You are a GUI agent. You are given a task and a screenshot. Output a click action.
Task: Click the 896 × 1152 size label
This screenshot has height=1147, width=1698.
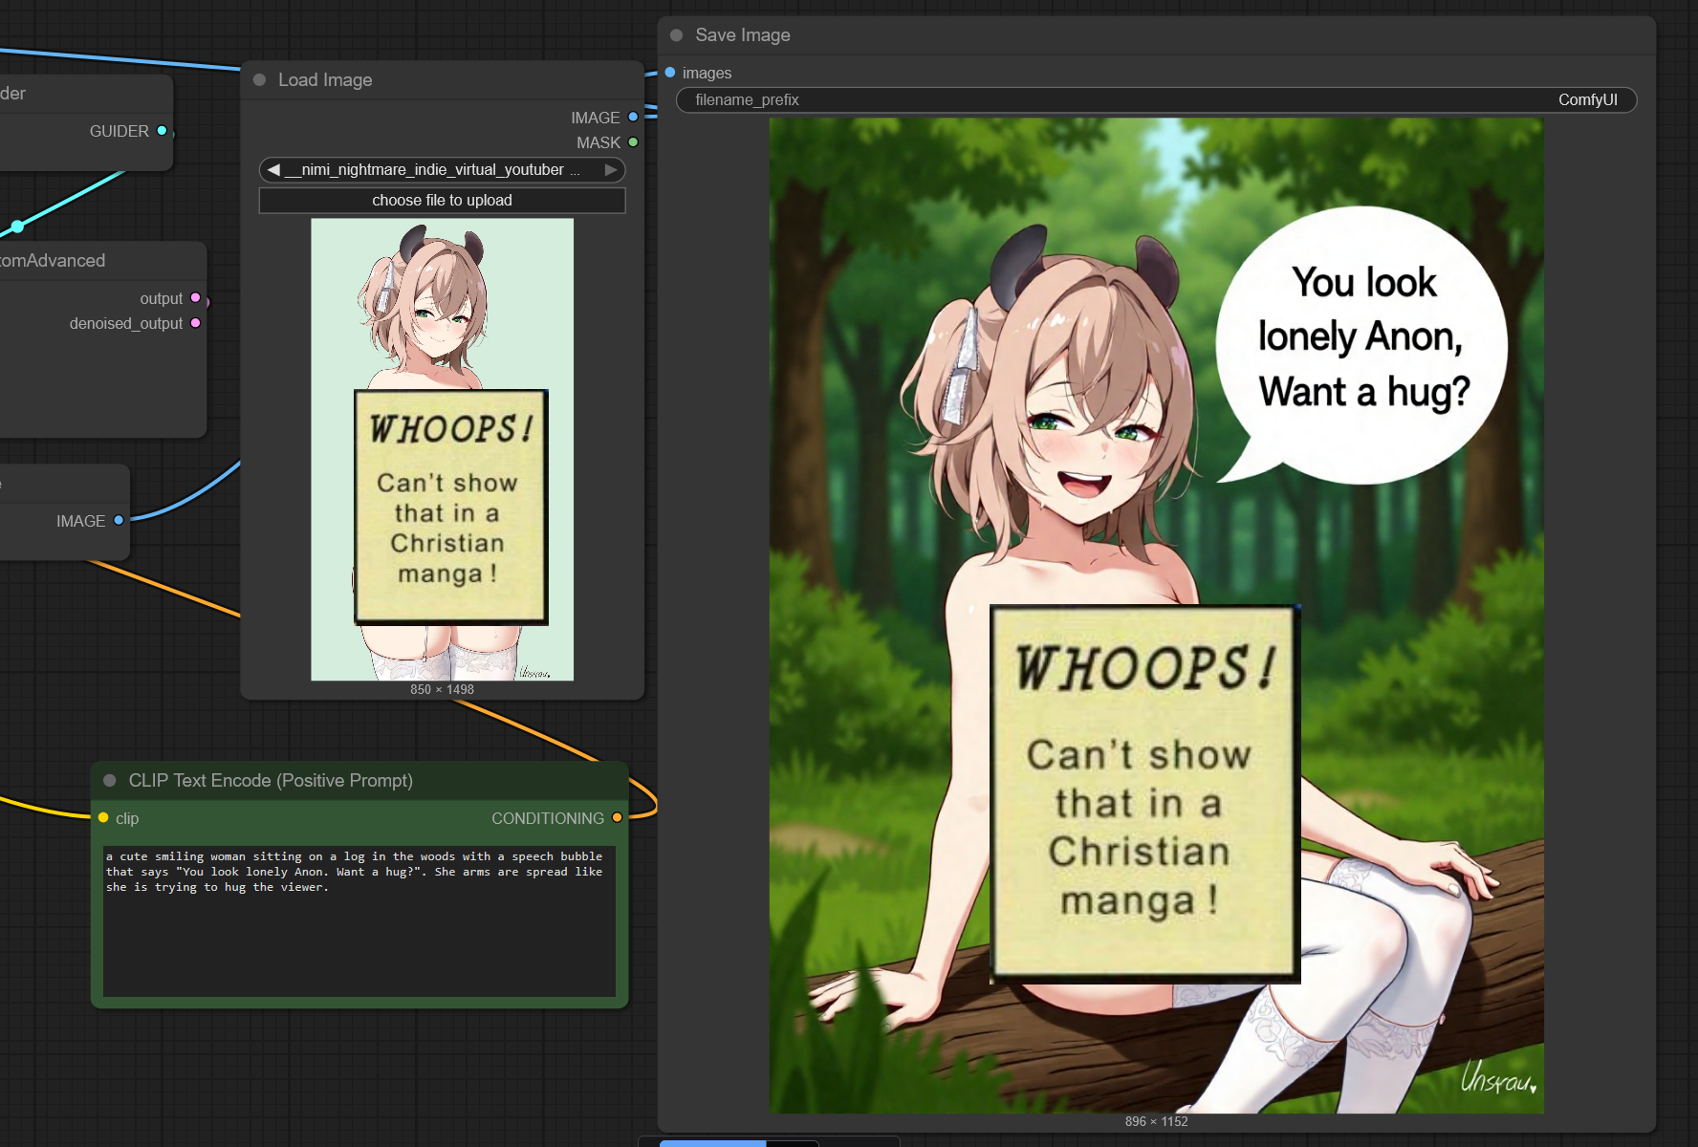pyautogui.click(x=1156, y=1121)
